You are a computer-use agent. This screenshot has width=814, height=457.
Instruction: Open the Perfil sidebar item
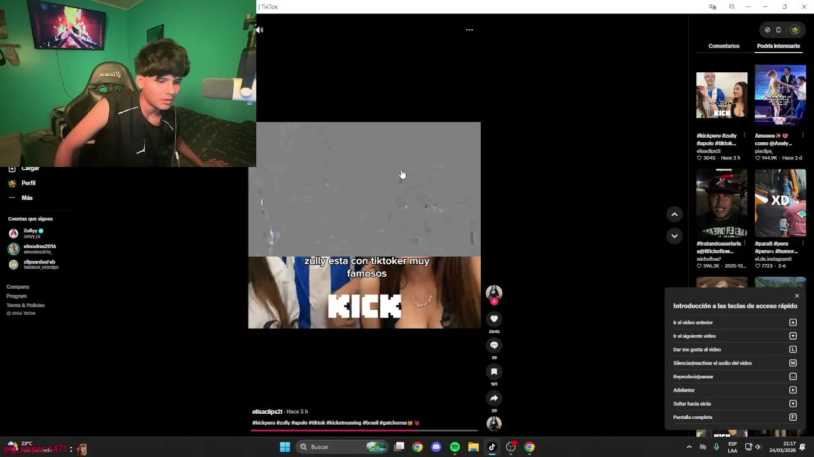22,183
